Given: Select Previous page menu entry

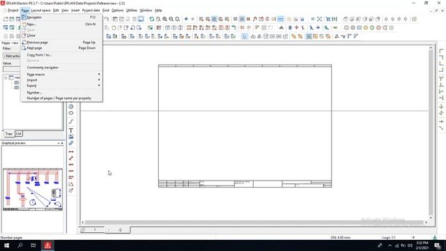Looking at the screenshot, I should [x=61, y=42].
